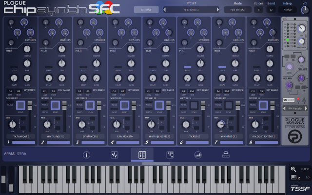Image resolution: width=312 pixels, height=195 pixels.
Task: Click the round Plogue logo
Action: pyautogui.click(x=295, y=136)
